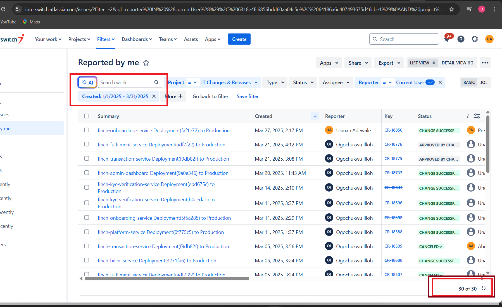Remove the Created date filter

coord(154,96)
